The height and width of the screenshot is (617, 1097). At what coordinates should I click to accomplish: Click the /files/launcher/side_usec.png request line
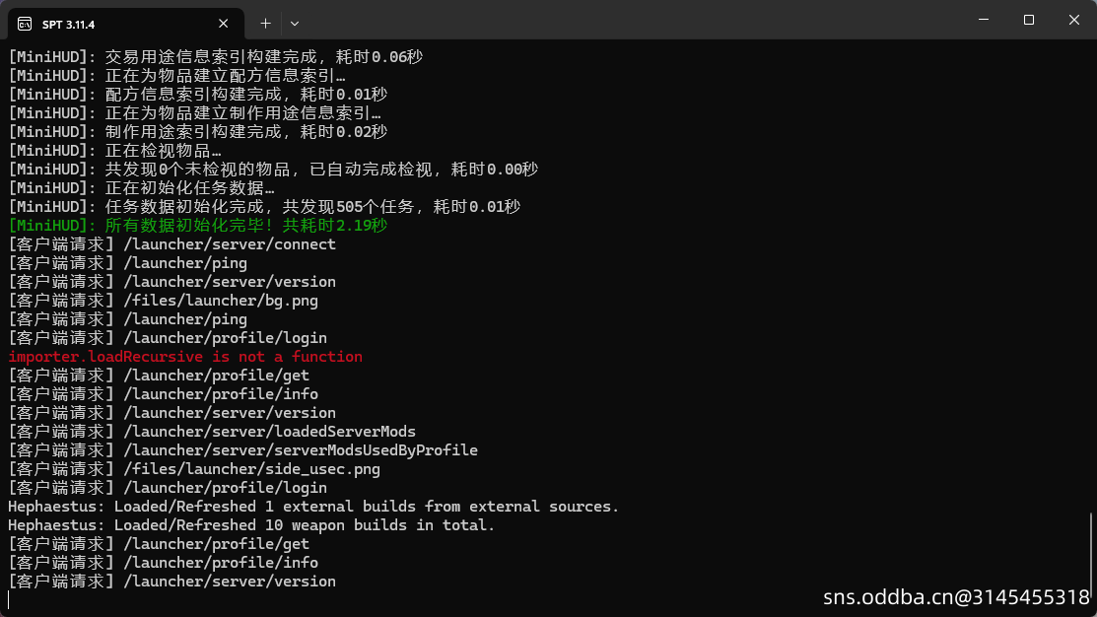point(194,469)
